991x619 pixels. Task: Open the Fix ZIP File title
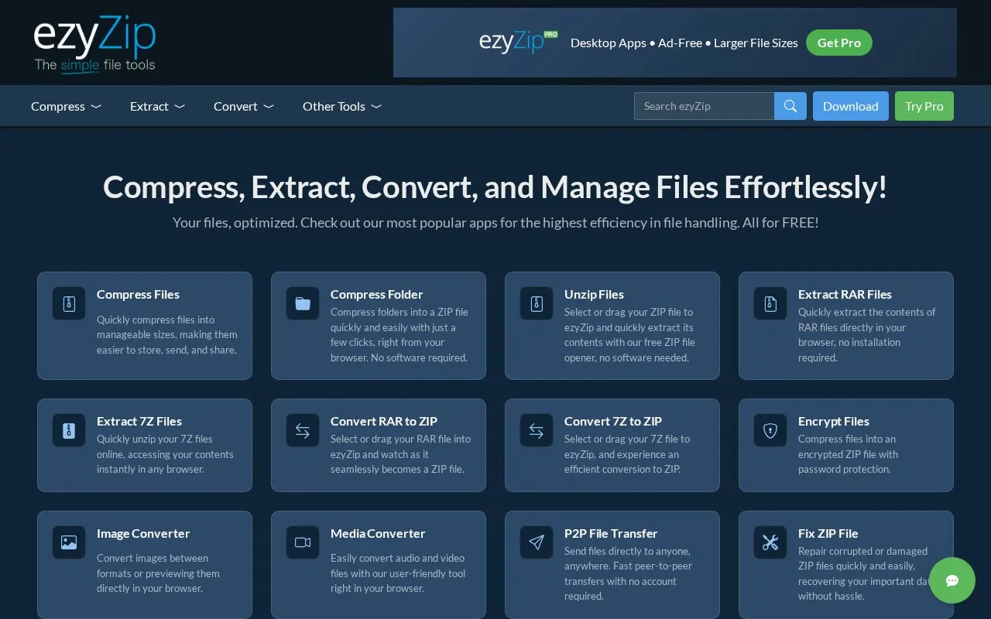pos(828,533)
